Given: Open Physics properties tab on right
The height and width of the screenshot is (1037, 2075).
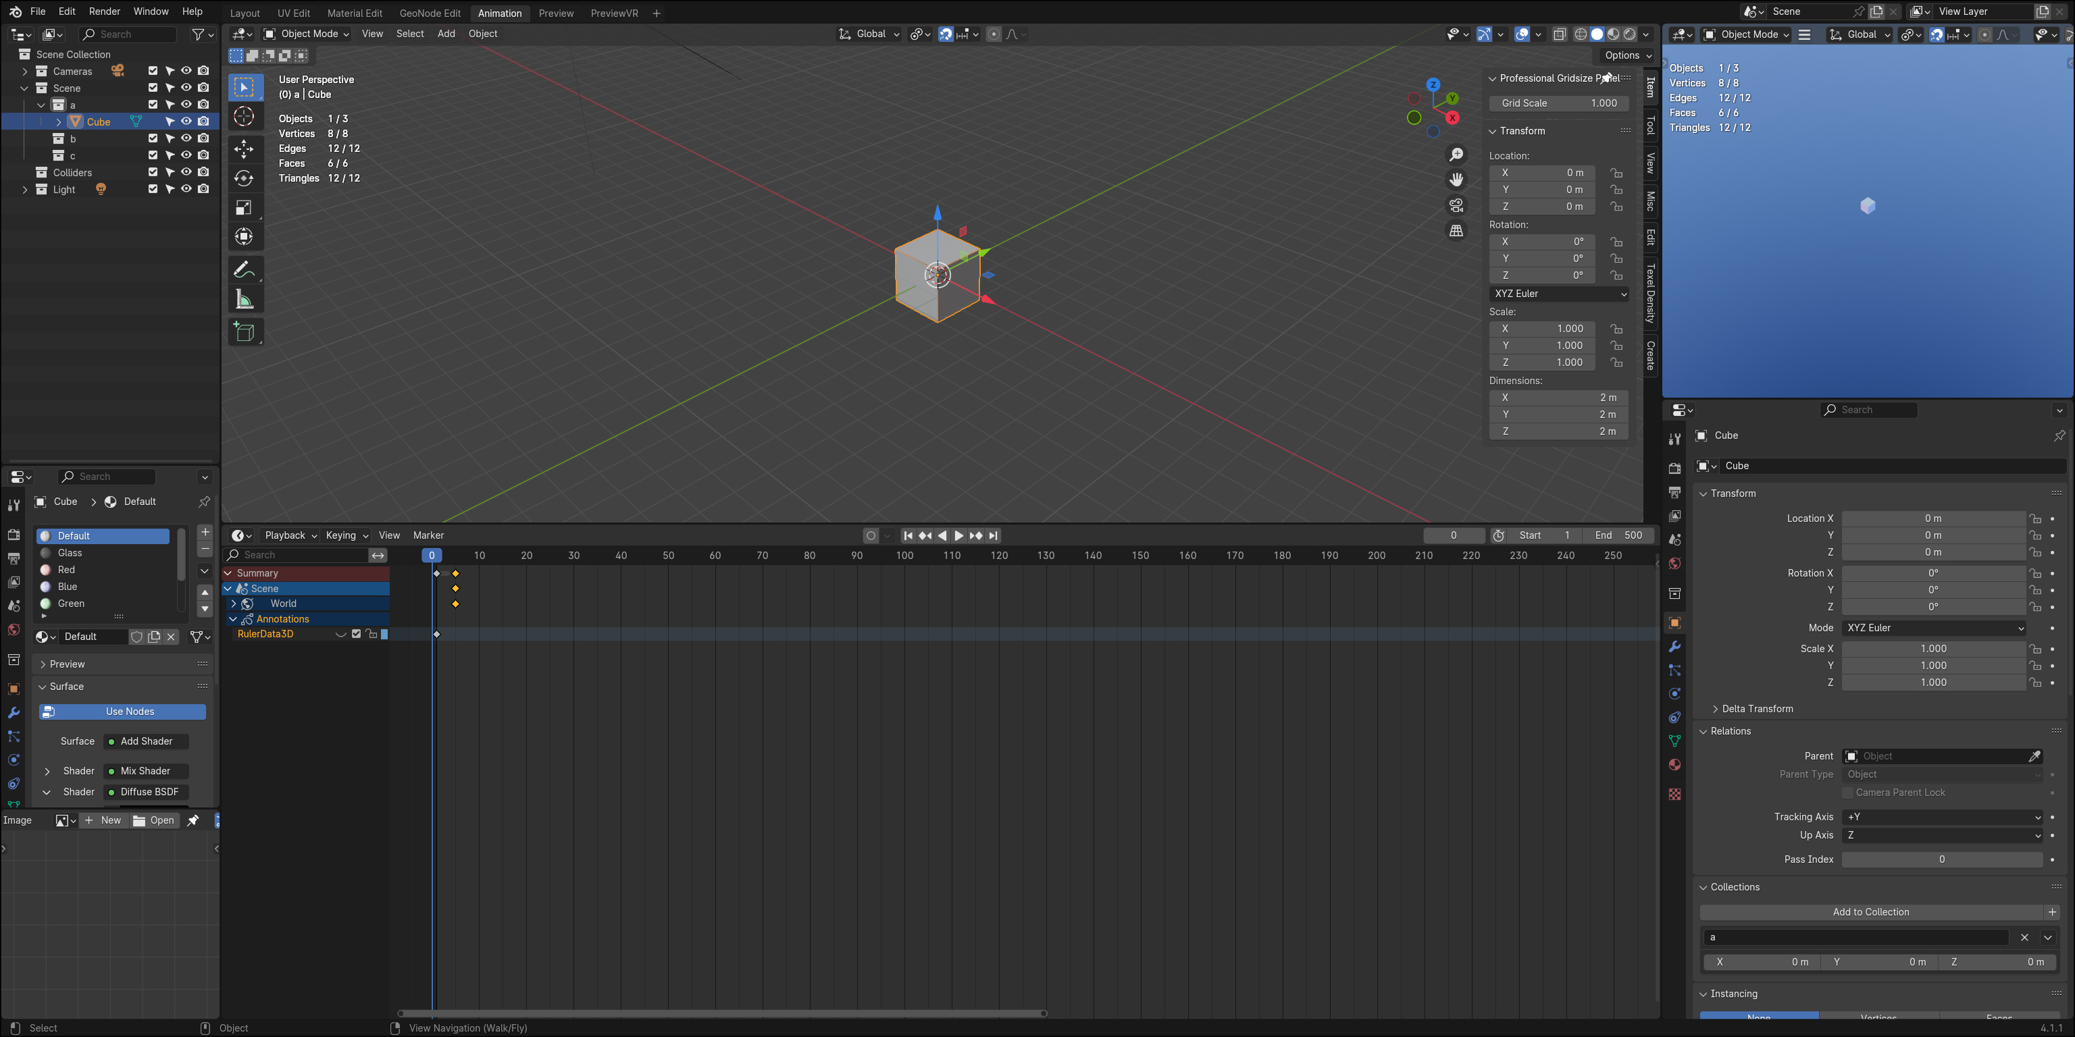Looking at the screenshot, I should coord(1674,694).
